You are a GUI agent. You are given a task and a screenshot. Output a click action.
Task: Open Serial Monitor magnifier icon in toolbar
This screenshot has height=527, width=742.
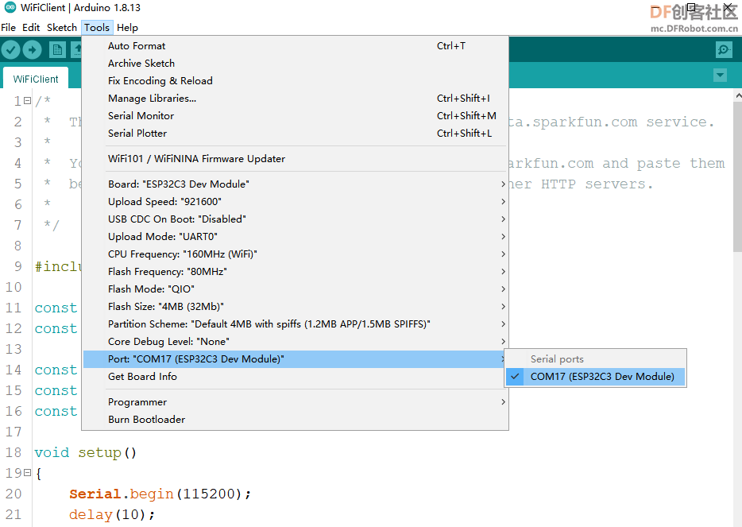724,50
